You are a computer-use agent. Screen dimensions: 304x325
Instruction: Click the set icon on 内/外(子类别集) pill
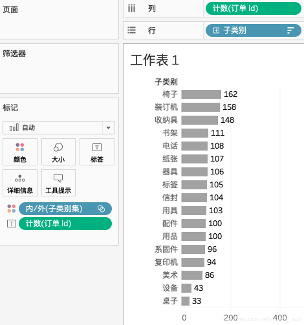(101, 209)
